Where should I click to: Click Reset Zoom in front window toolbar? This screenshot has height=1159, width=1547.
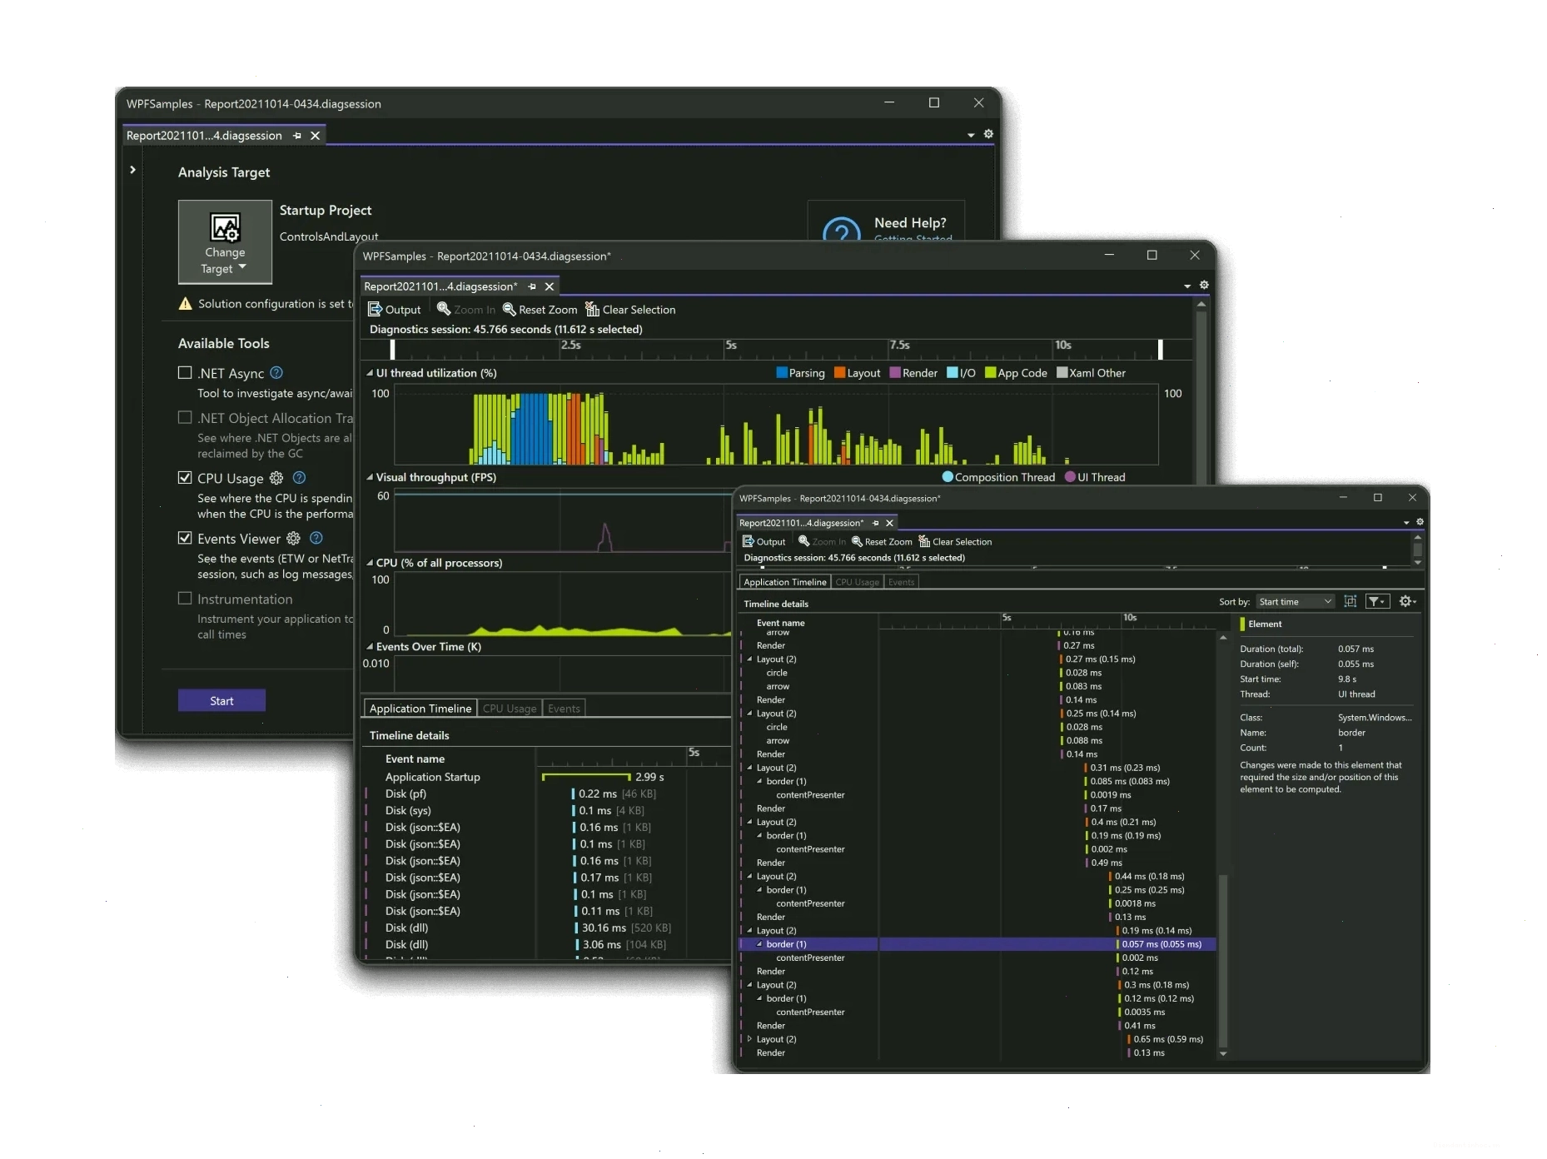[882, 542]
